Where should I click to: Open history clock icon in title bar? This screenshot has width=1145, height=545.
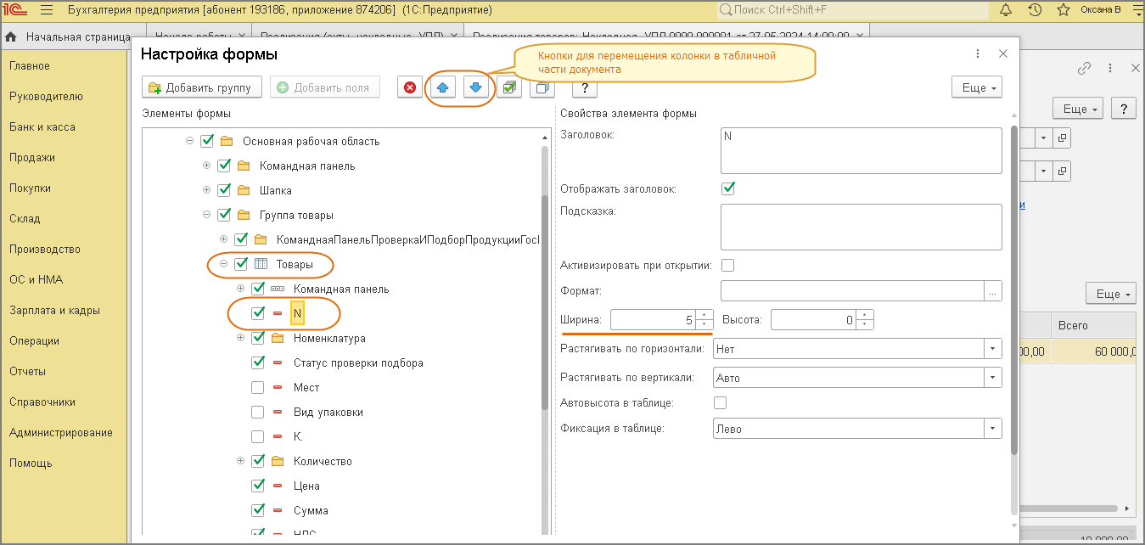tap(1034, 10)
